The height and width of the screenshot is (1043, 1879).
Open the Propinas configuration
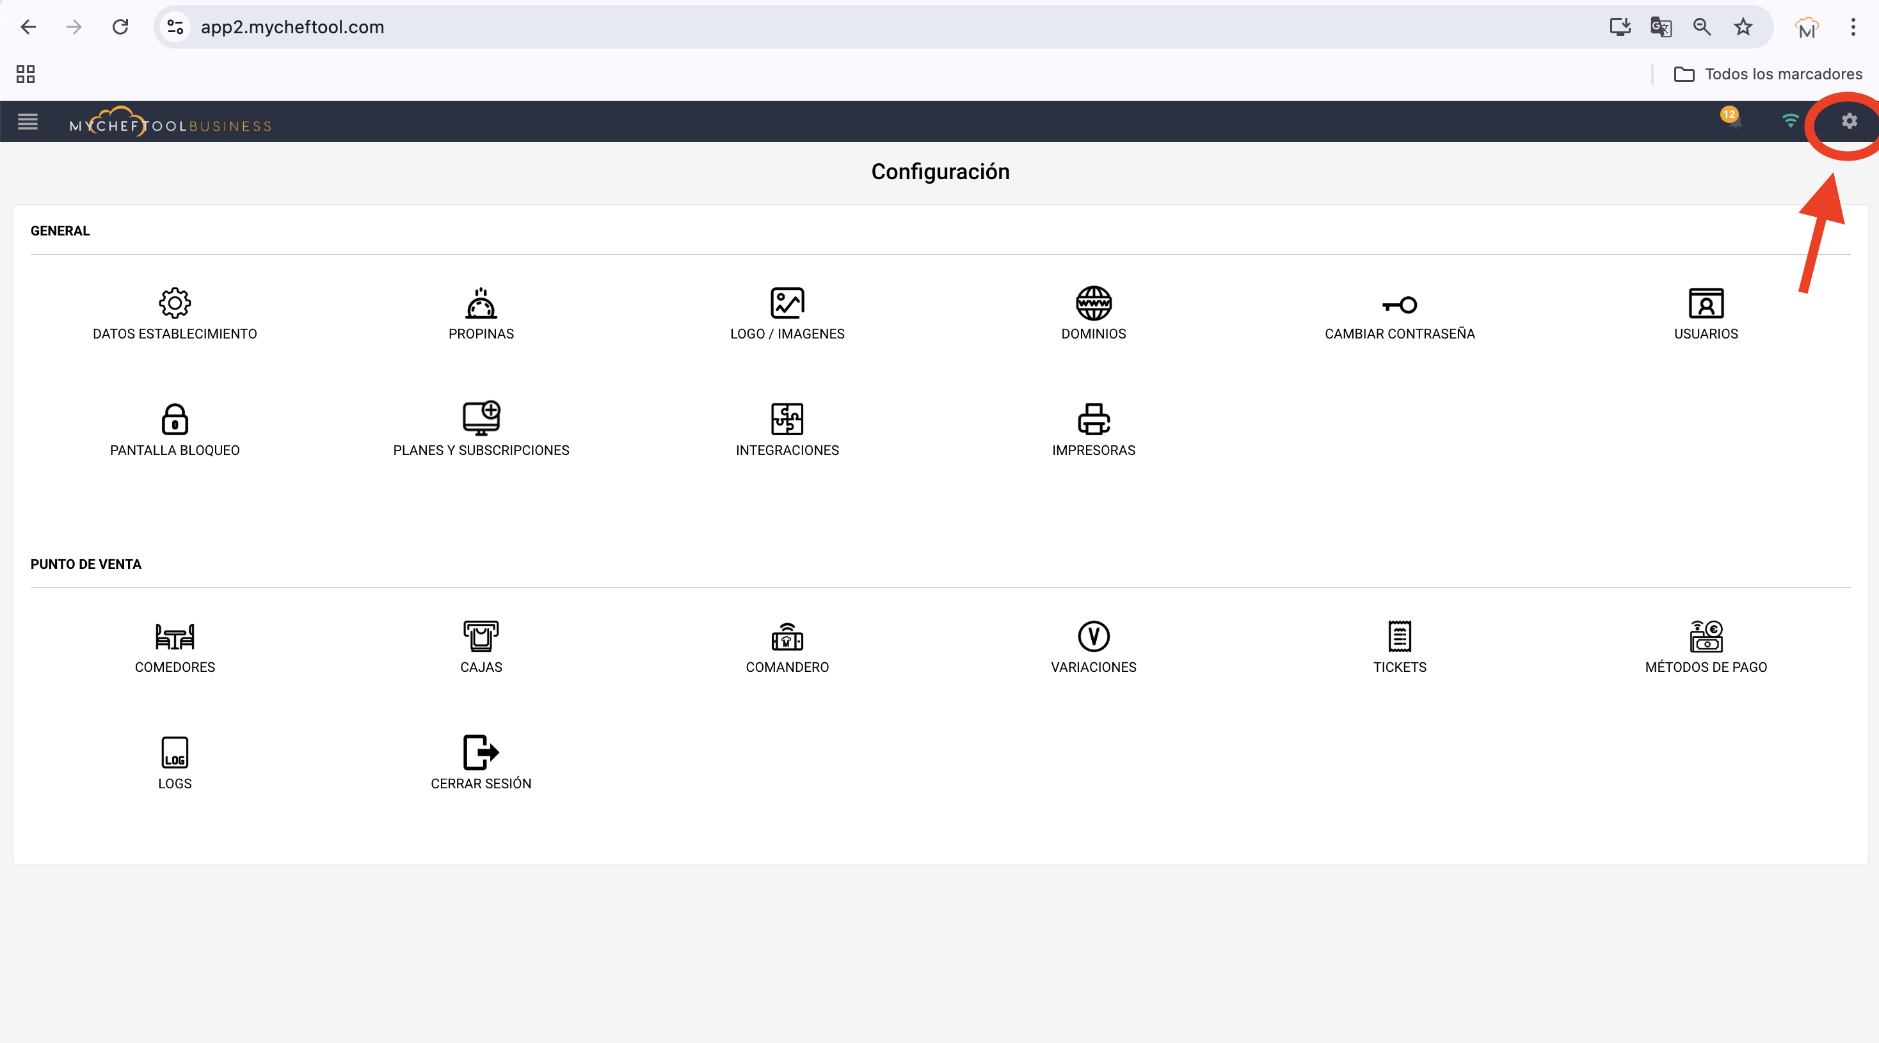click(x=481, y=313)
